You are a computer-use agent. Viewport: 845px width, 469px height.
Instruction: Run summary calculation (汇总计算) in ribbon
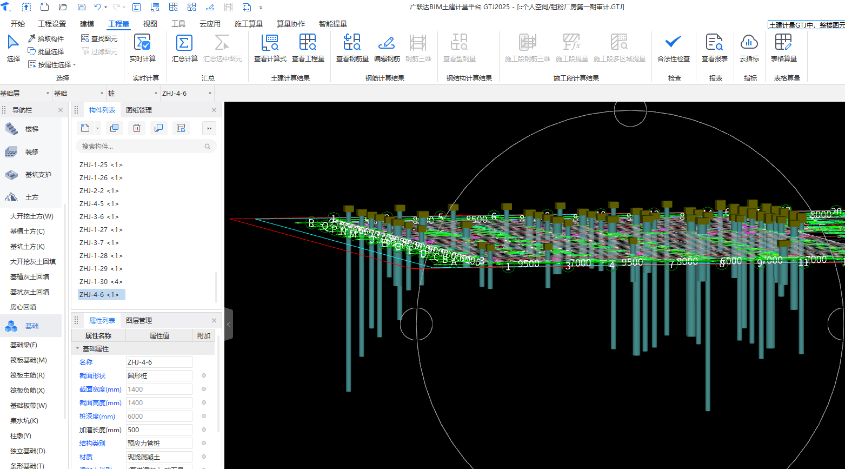point(185,49)
